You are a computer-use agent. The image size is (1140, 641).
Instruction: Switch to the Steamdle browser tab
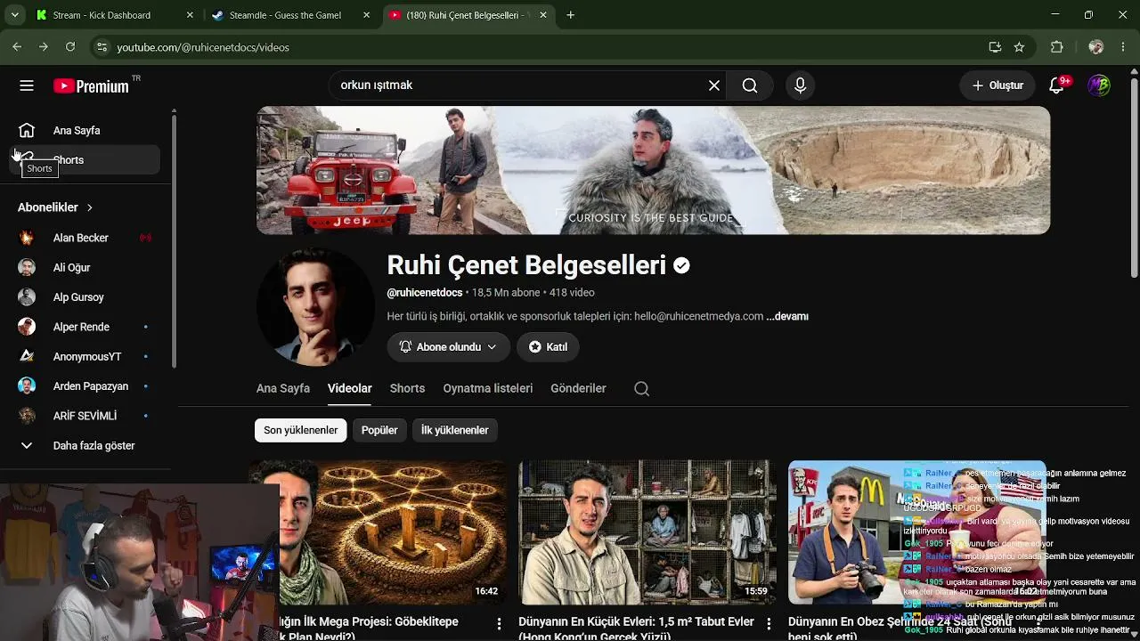(285, 15)
